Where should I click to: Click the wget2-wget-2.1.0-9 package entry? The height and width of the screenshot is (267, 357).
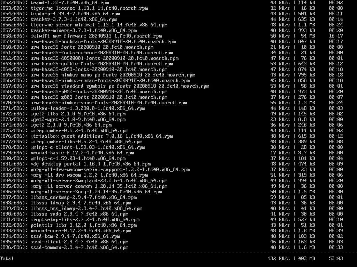(78, 120)
